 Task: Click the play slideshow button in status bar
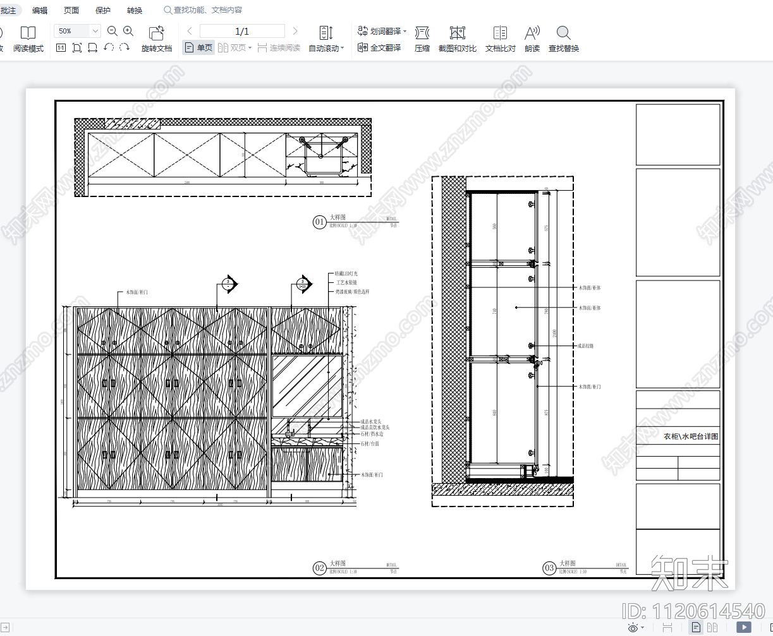pyautogui.click(x=744, y=627)
